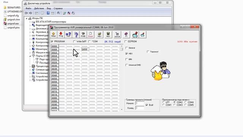The width and height of the screenshot is (243, 137).
Task: Click the show console tree icon in Device Manager
Action: click(x=36, y=13)
